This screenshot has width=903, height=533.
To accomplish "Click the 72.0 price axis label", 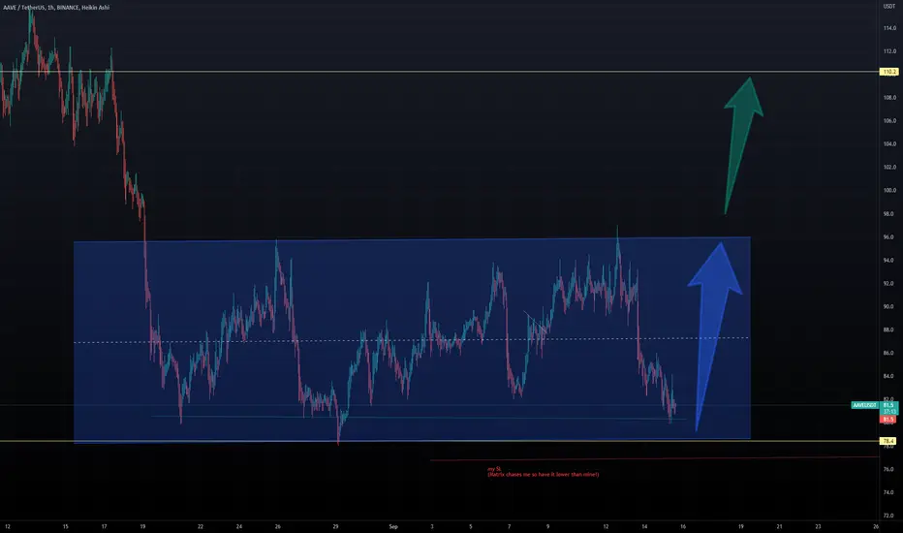I will point(888,516).
